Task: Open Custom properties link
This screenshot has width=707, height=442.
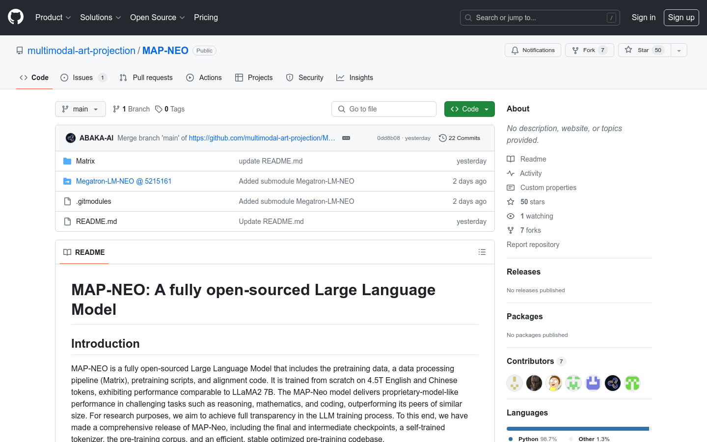Action: pyautogui.click(x=542, y=188)
